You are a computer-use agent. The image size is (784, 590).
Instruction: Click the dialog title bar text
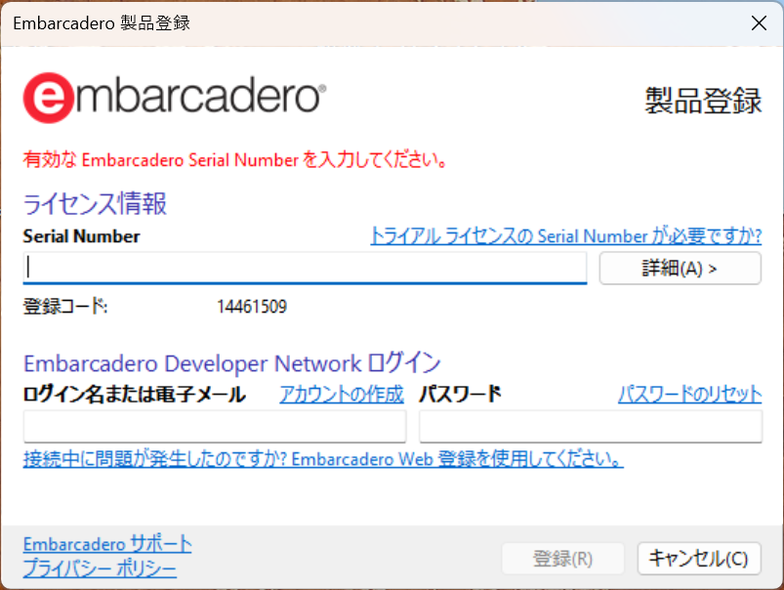pos(102,23)
